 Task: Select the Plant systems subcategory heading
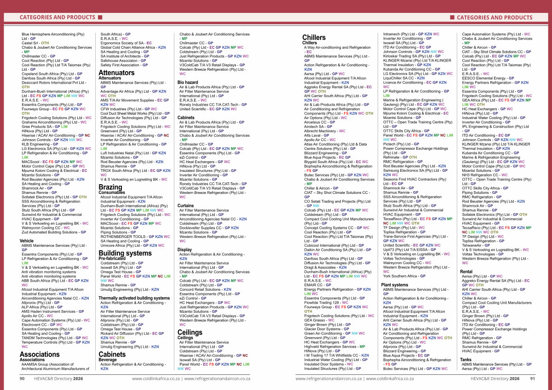coord(395,285)
